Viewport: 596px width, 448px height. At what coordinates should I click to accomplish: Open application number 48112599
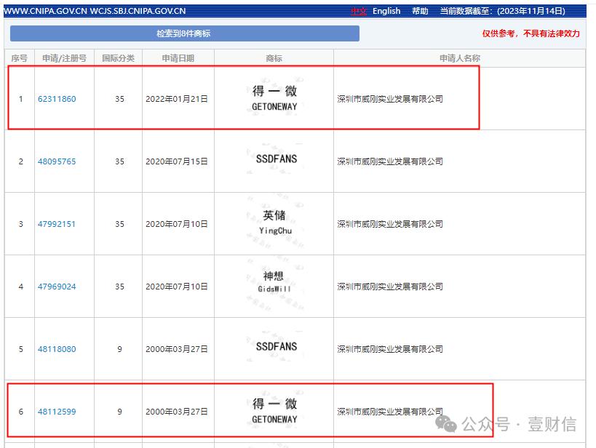pos(57,412)
